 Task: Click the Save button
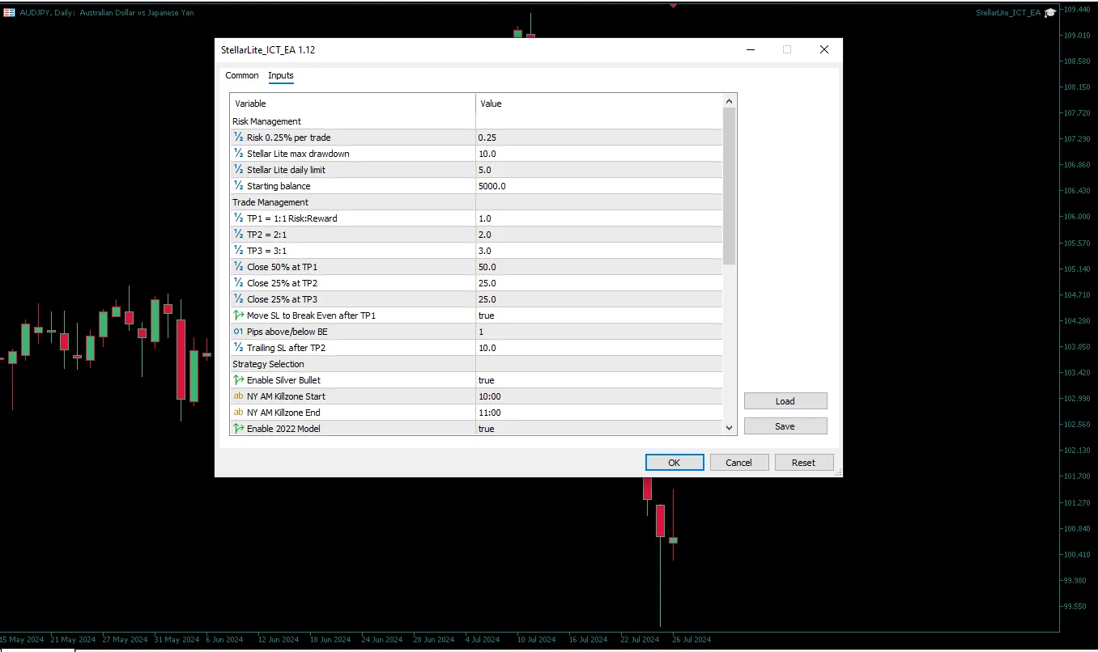tap(785, 426)
